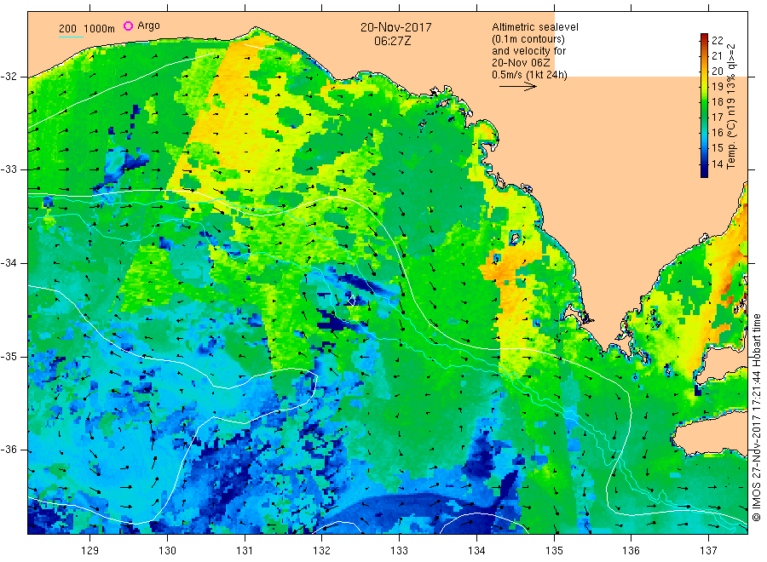Click the colorbar value 22
Viewport: 767px width, 562px height.
tap(717, 41)
